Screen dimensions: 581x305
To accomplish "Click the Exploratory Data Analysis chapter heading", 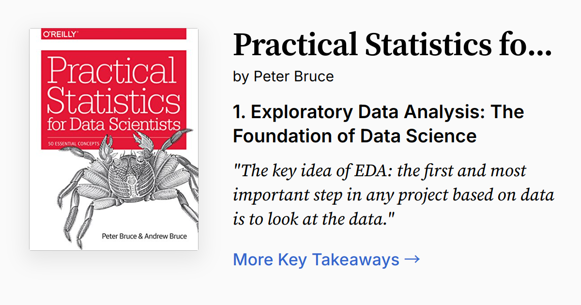I will [x=378, y=124].
